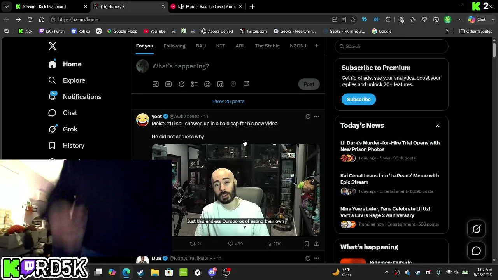
Task: Open browser extensions puzzle icon
Action: pyautogui.click(x=388, y=19)
